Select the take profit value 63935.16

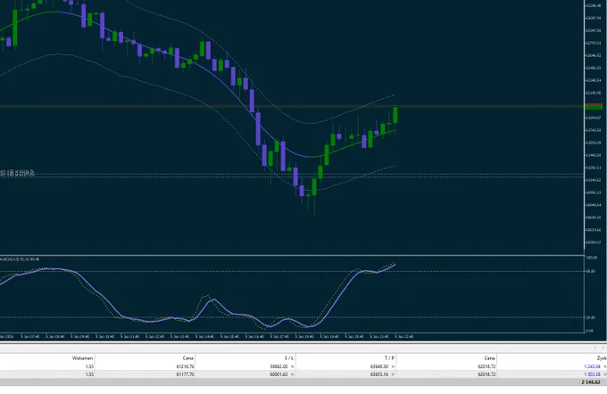[x=379, y=374]
